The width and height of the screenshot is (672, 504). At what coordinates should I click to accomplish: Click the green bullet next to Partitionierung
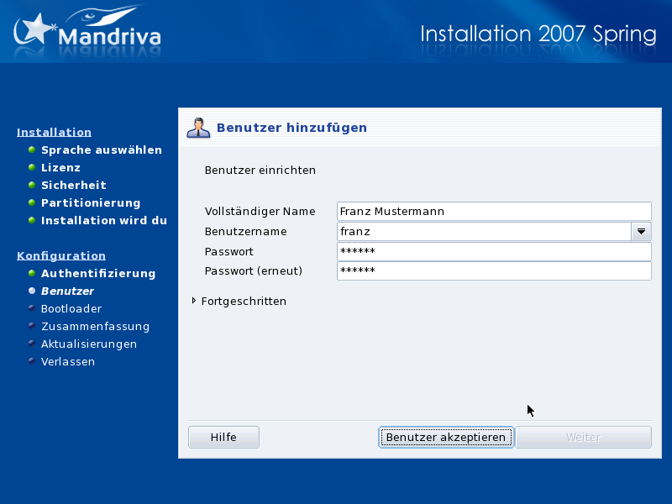(x=32, y=203)
